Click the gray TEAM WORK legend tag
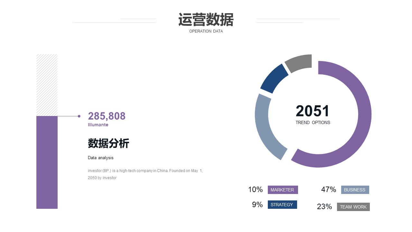 tap(353, 207)
